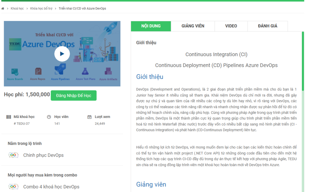Click the clock icon beside Học viên
Screen dimensions: 320x192
coord(49,117)
